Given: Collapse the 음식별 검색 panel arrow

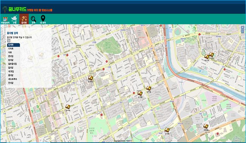Looking at the screenshot, I should 9,41.
